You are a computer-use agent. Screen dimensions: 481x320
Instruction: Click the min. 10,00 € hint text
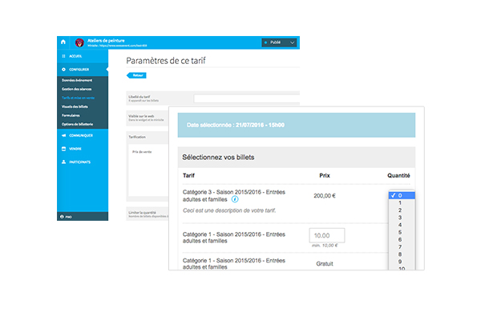[325, 246]
